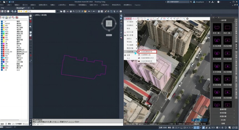Viewport: 239px width, 130px height.
Task: Toggle the SXSS layer checkbox
Action: coord(2,62)
